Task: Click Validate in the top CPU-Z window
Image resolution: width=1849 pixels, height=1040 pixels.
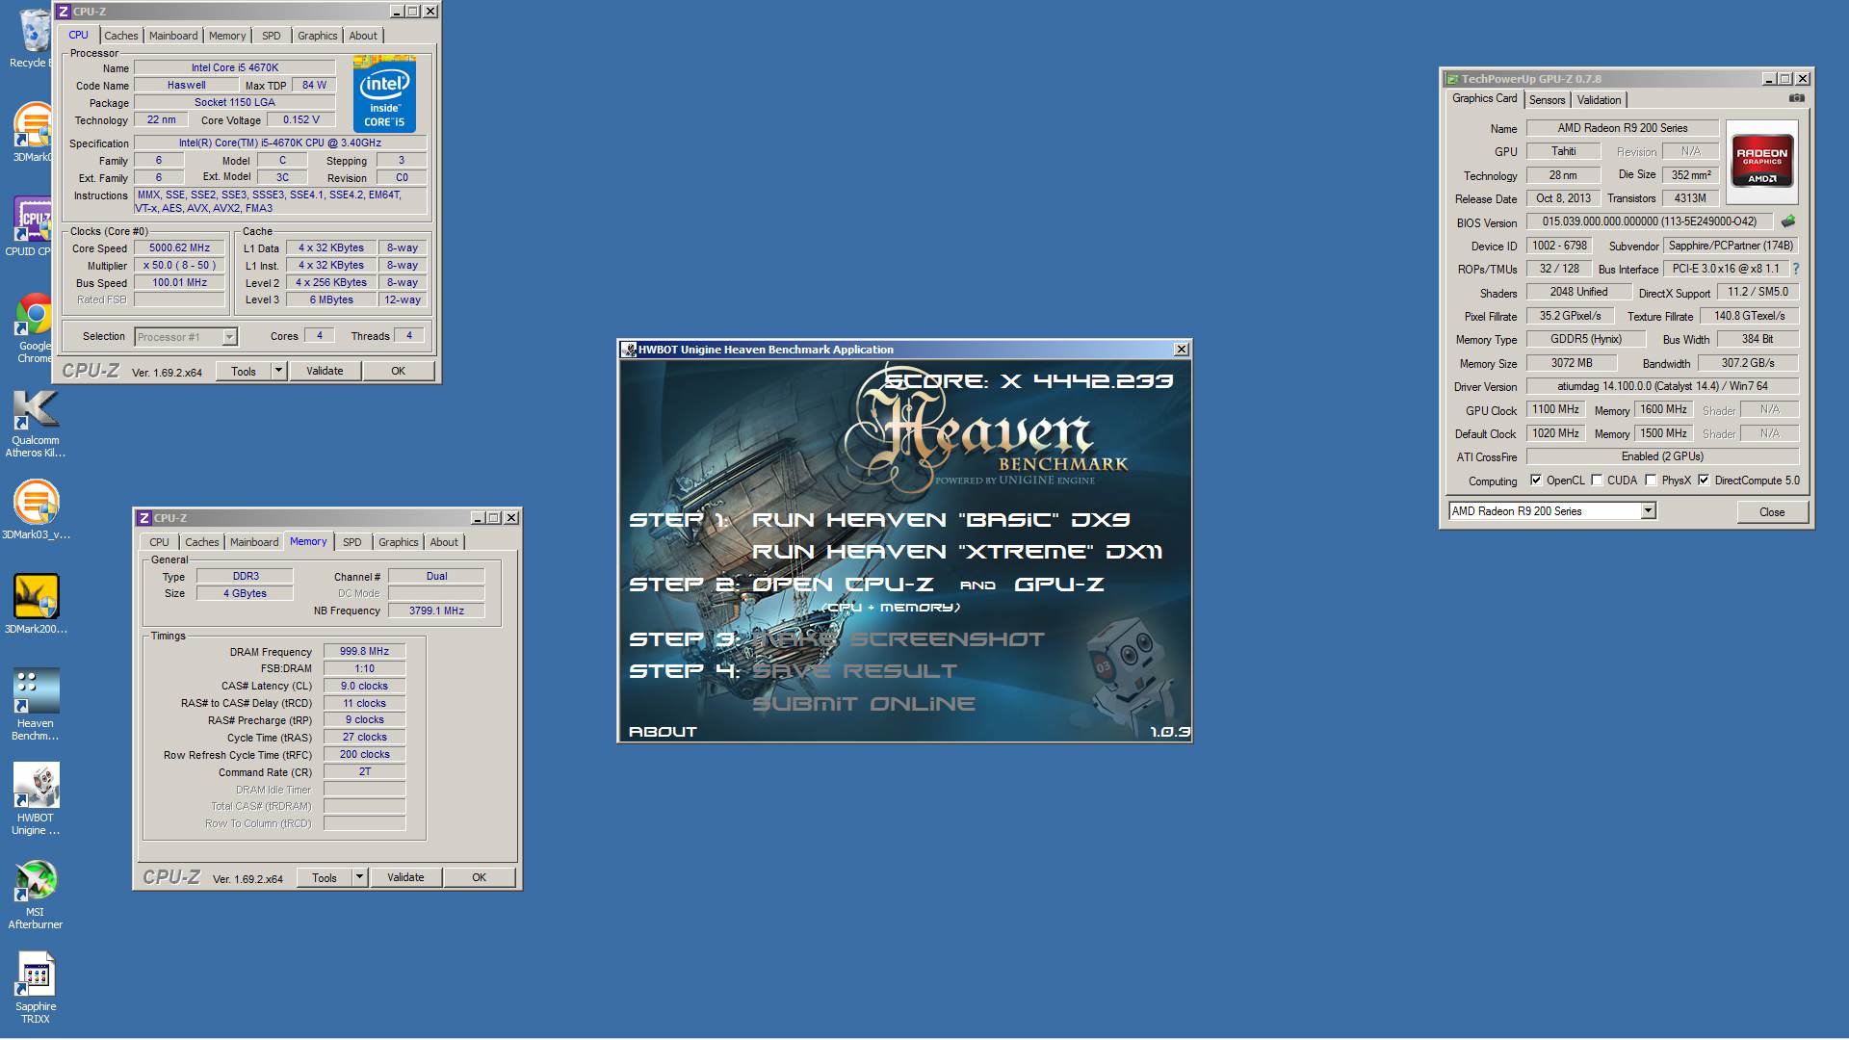Action: [325, 371]
